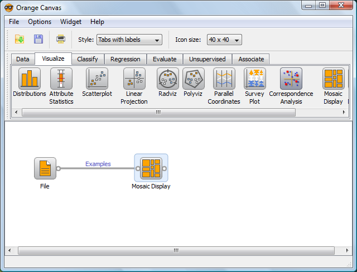Image resolution: width=357 pixels, height=272 pixels.
Task: Add the Attribute Statistics widget
Action: pyautogui.click(x=61, y=79)
